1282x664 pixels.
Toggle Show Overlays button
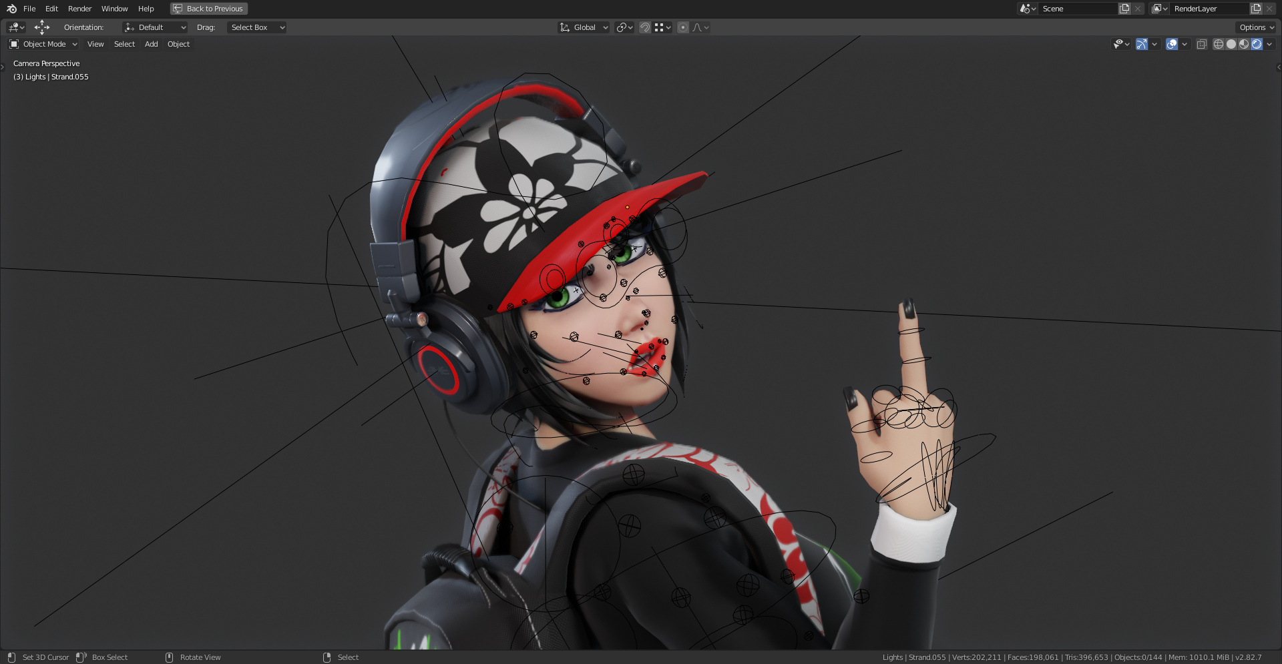[1172, 44]
